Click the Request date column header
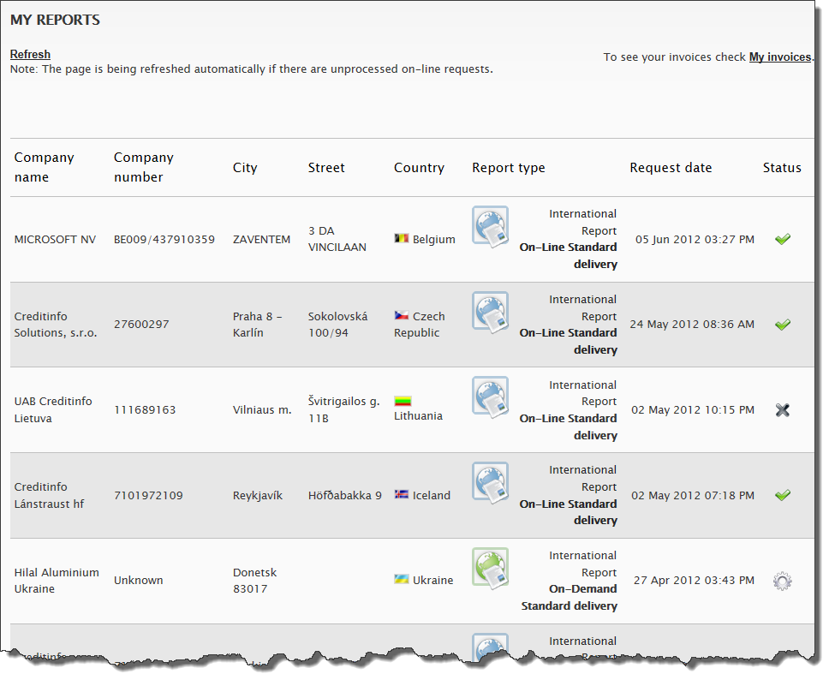 (671, 168)
